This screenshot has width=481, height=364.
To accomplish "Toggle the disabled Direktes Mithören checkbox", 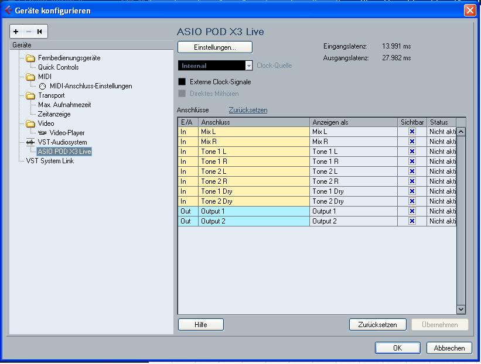I will (x=182, y=94).
